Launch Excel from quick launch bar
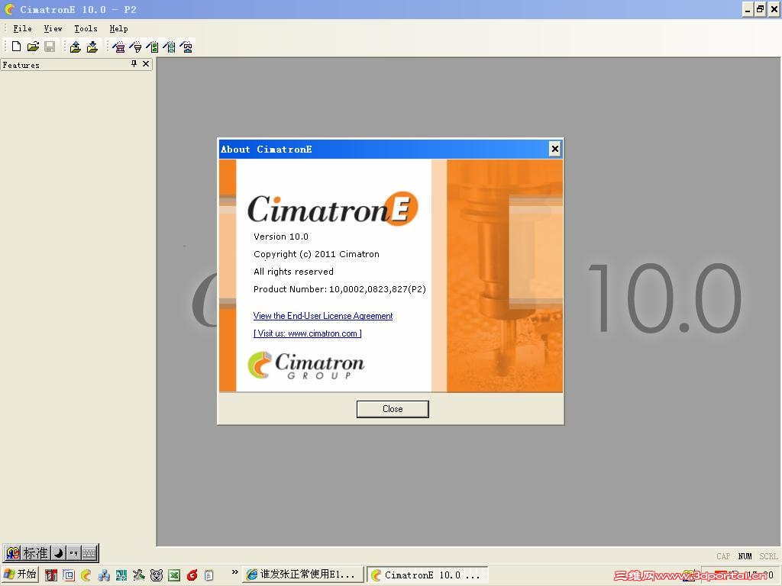 pos(174,575)
